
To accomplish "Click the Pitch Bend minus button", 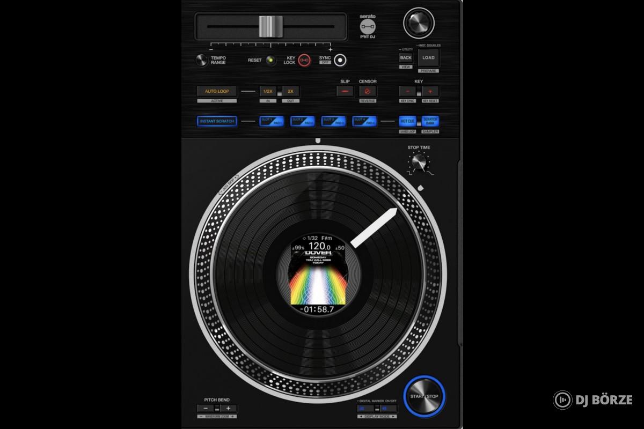I will (204, 408).
